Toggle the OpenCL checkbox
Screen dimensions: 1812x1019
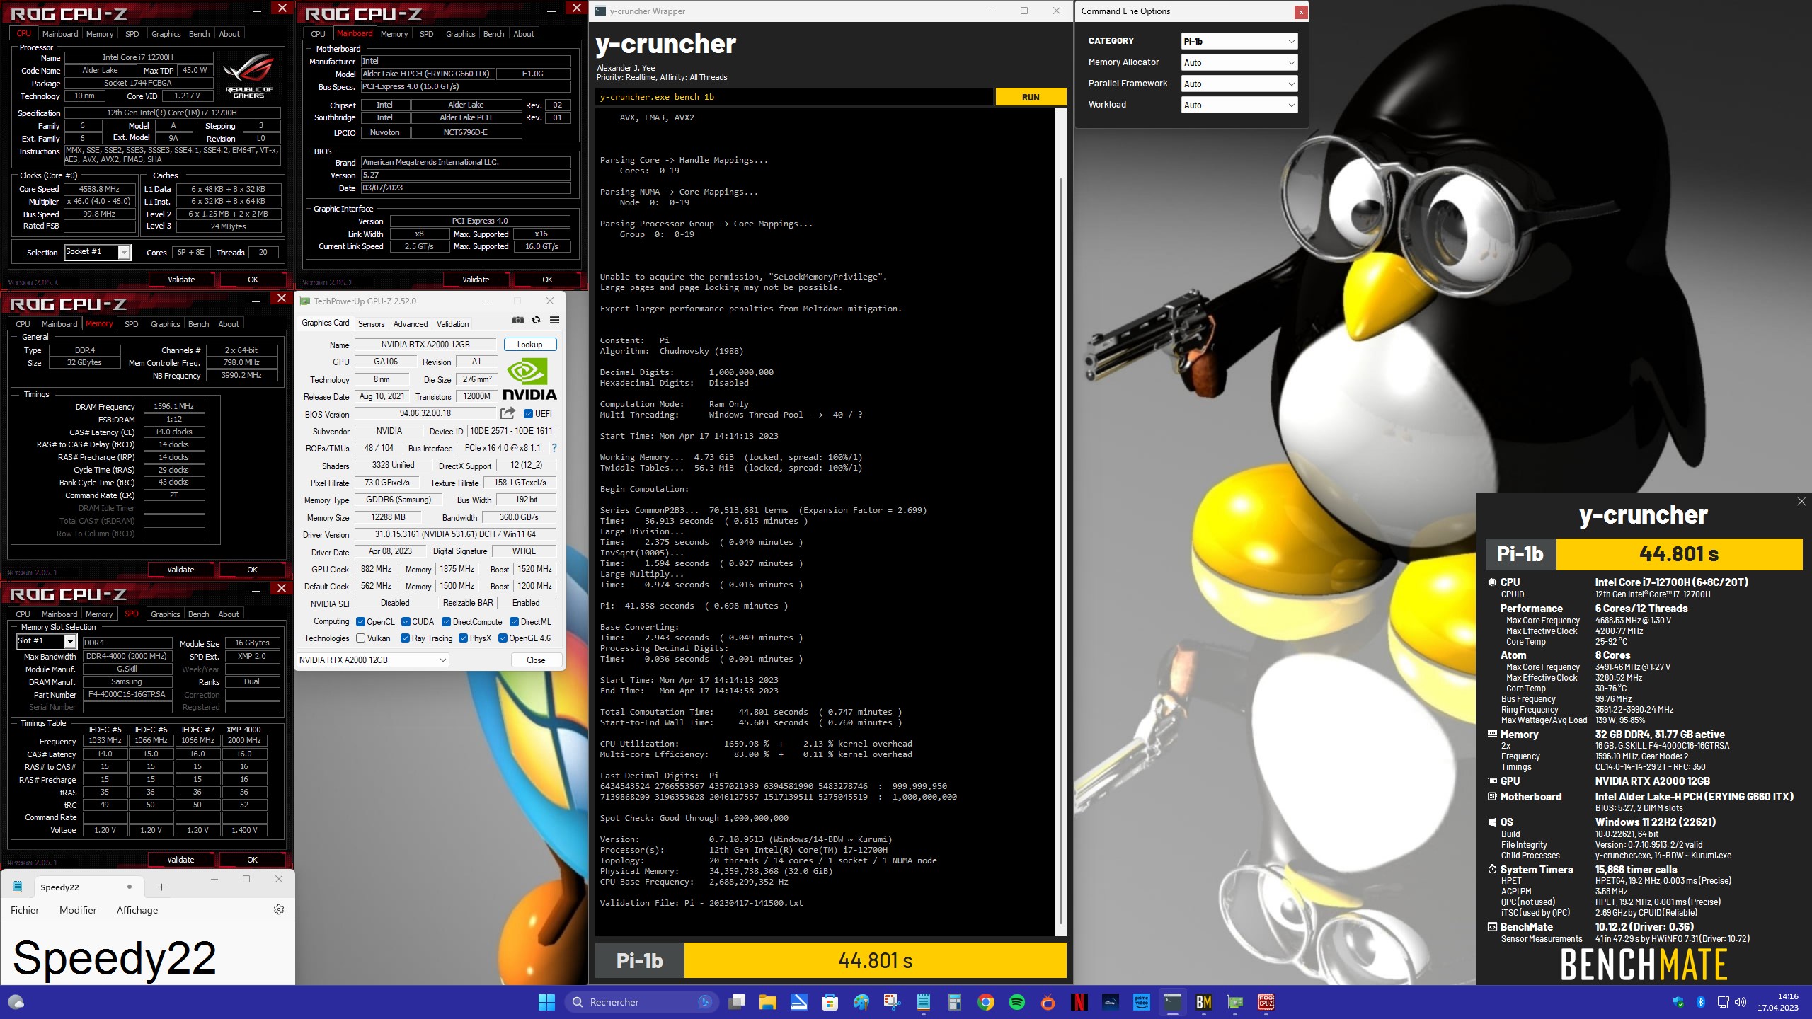coord(360,622)
